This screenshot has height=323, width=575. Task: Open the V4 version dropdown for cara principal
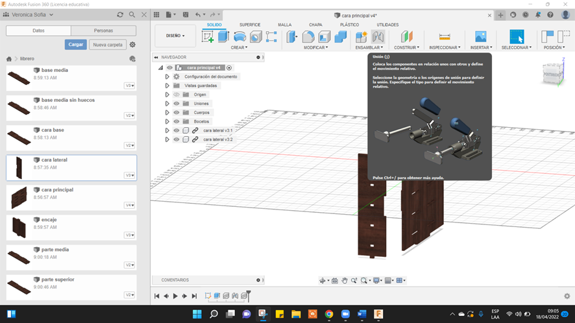point(130,205)
